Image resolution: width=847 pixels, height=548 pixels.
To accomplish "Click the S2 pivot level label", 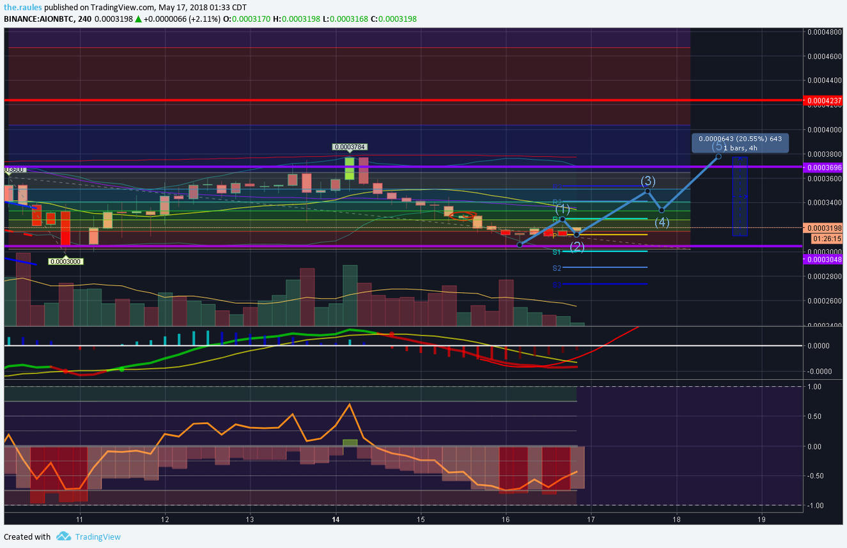I will click(557, 268).
